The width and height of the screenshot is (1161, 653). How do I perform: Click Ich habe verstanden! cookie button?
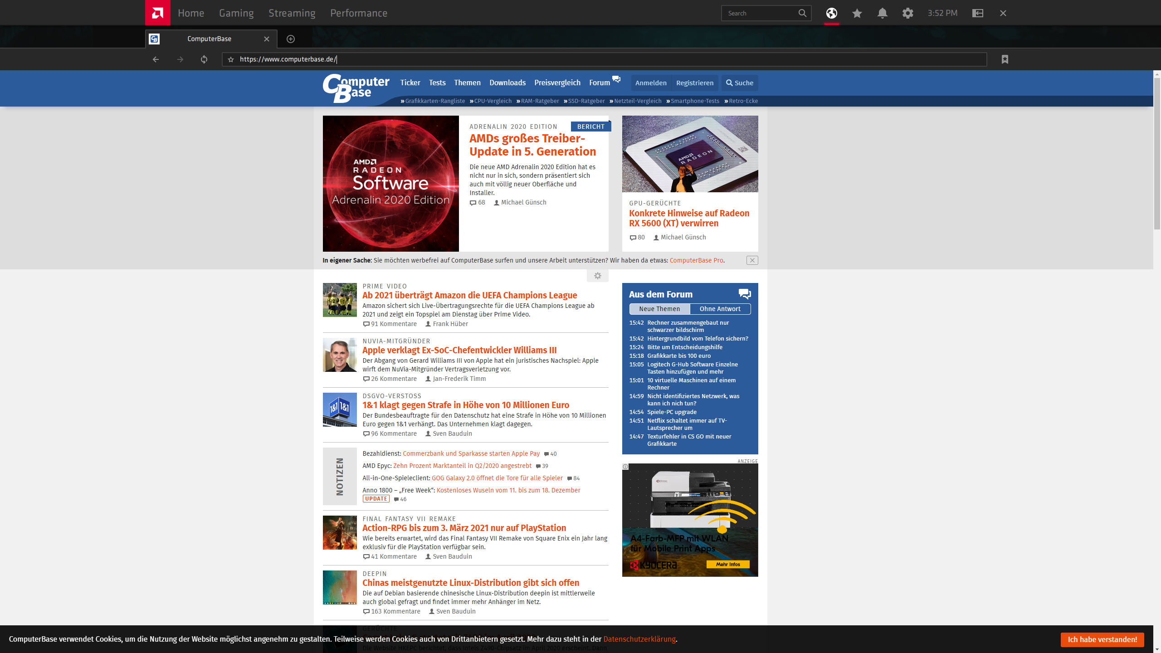[x=1102, y=639]
